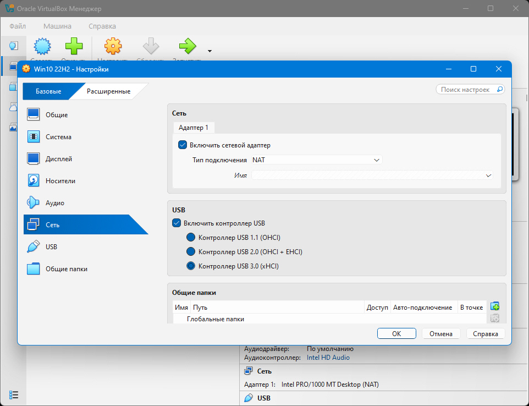Click the add shared folder icon
This screenshot has height=406, width=529.
coord(494,306)
